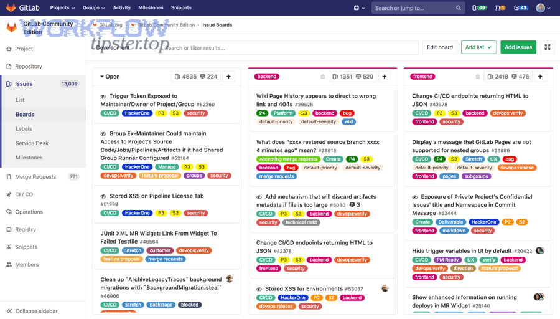Open the user avatar menu
This screenshot has width=560, height=319.
coord(543,8)
